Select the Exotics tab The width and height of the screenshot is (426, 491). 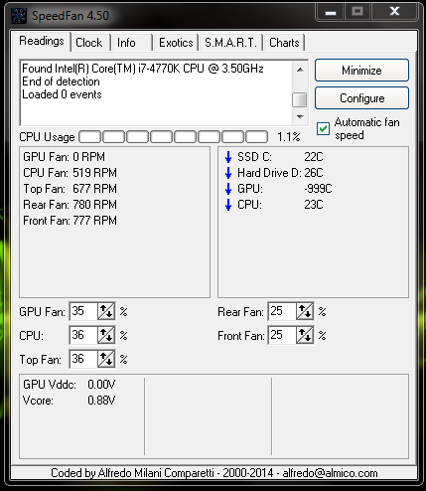tap(176, 43)
